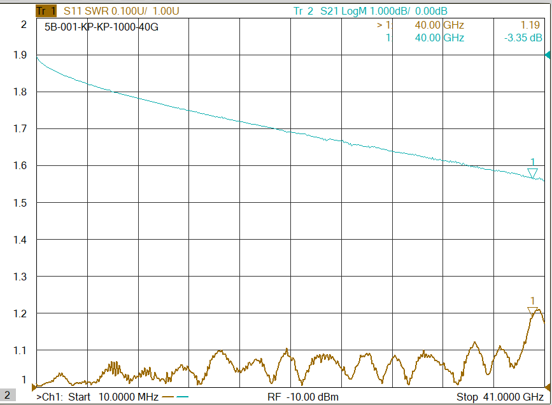Click the cyan reference level arrow on right edge
Image resolution: width=552 pixels, height=405 pixels.
click(548, 55)
